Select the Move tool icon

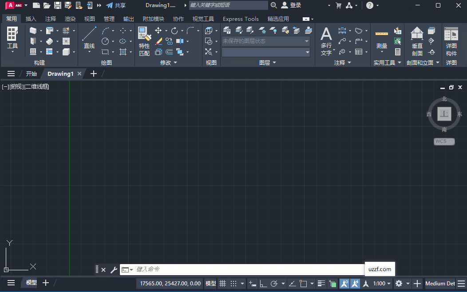(158, 31)
